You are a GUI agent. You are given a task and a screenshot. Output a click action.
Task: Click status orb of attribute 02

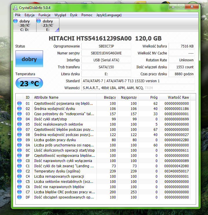19,109
